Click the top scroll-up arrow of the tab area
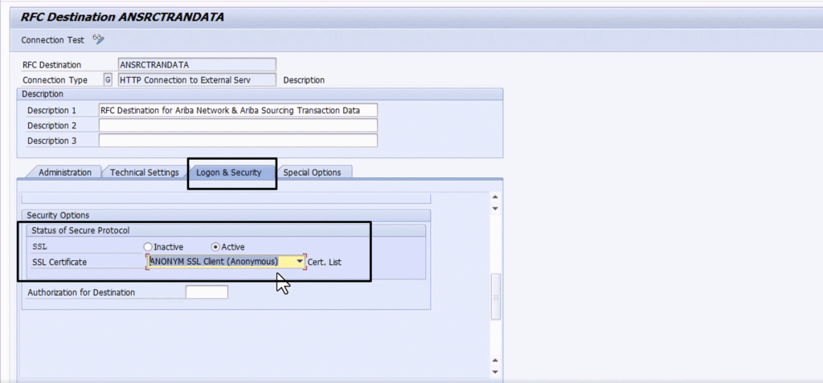The width and height of the screenshot is (823, 383). click(x=495, y=198)
